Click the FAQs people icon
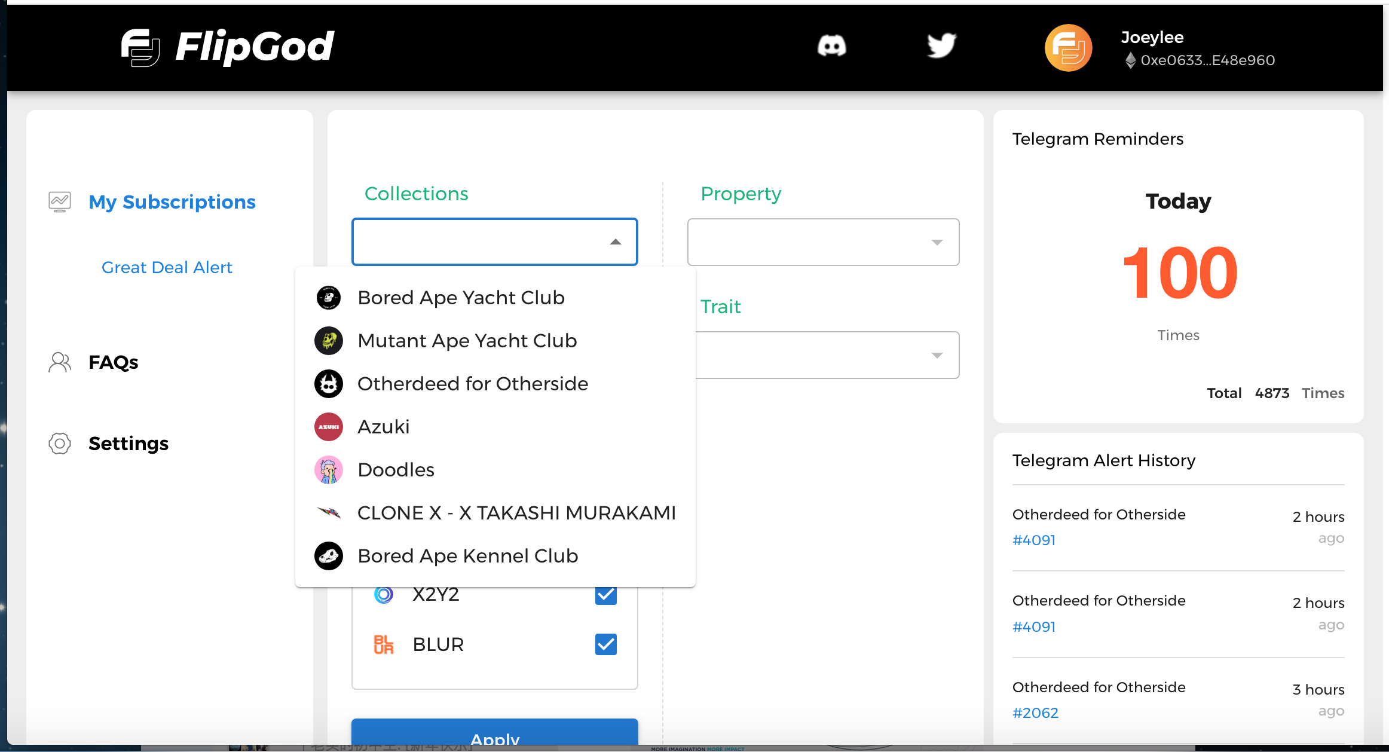Image resolution: width=1389 pixels, height=752 pixels. [60, 362]
